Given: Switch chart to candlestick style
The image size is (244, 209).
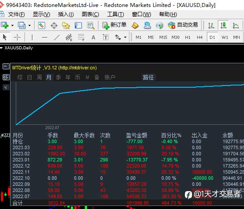Looking at the screenshot, I should coord(223,25).
